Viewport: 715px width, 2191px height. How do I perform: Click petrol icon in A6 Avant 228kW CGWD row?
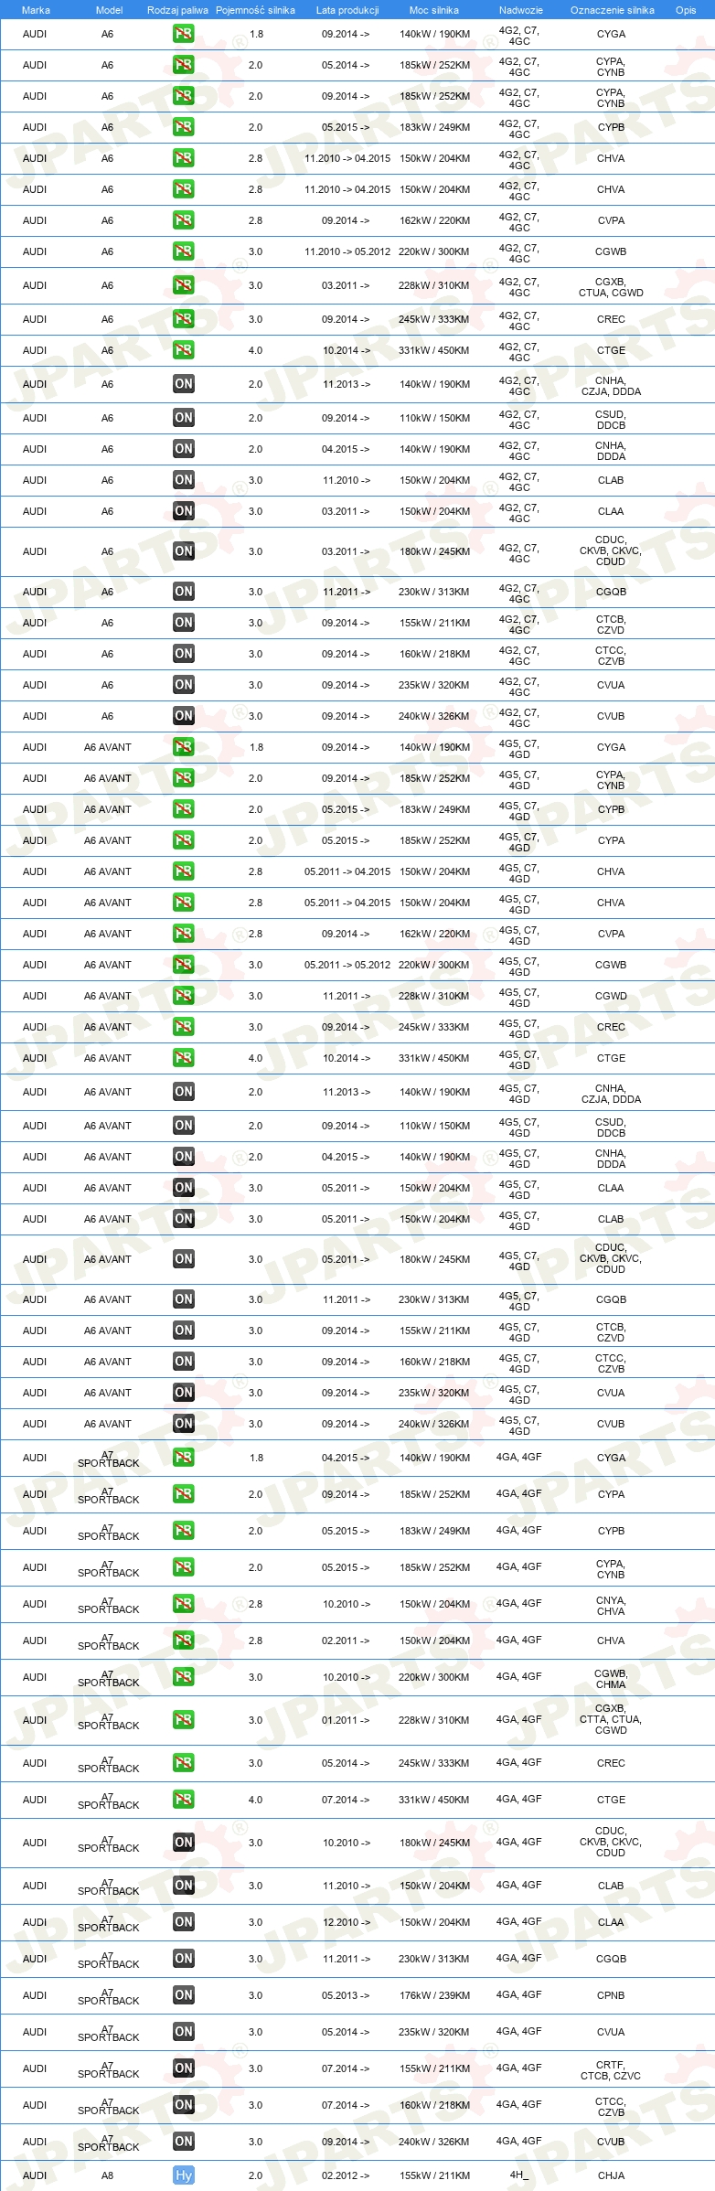(183, 996)
